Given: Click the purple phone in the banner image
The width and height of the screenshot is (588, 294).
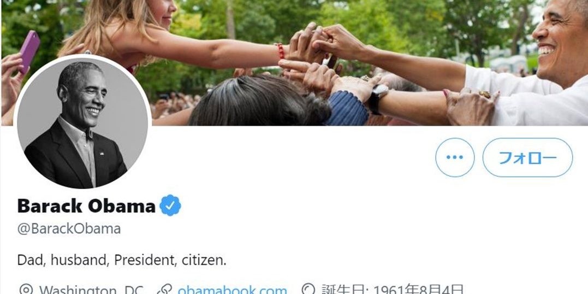Looking at the screenshot, I should (29, 51).
